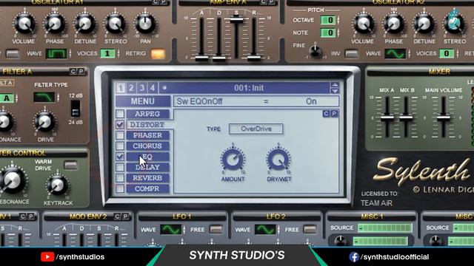
Task: Click the Oscillator A1 Phase knob
Action: pos(54,24)
